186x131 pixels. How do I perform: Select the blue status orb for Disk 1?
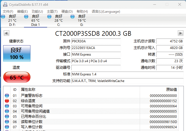26,17
